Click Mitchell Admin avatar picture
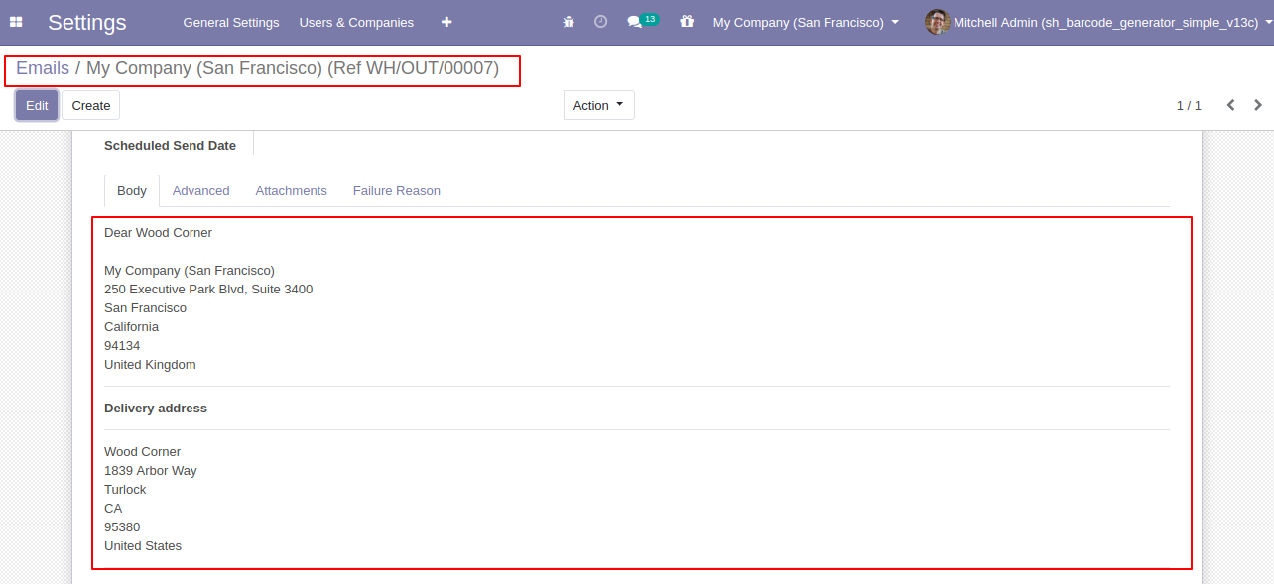This screenshot has width=1274, height=584. (x=937, y=22)
